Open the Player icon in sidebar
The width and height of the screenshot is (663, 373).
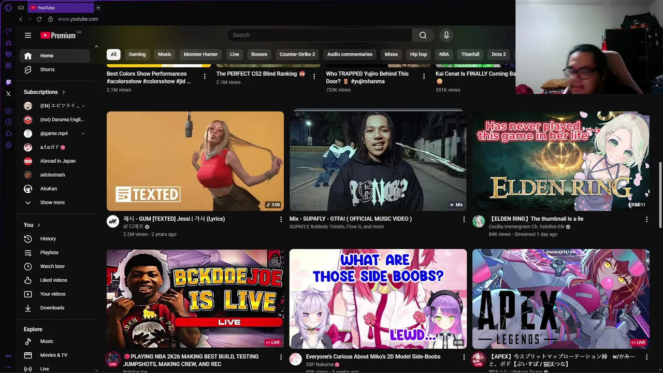pos(8,111)
